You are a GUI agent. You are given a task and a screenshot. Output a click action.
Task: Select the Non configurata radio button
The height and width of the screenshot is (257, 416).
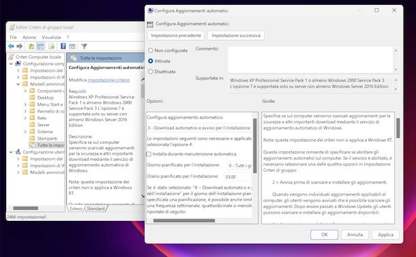coord(151,50)
